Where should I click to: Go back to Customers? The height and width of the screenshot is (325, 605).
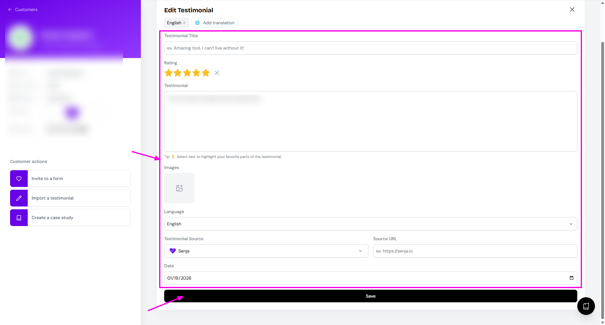(x=23, y=9)
